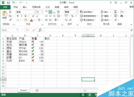134x97 pixels.
Task: Toggle italic formatting
Action: (x=21, y=16)
